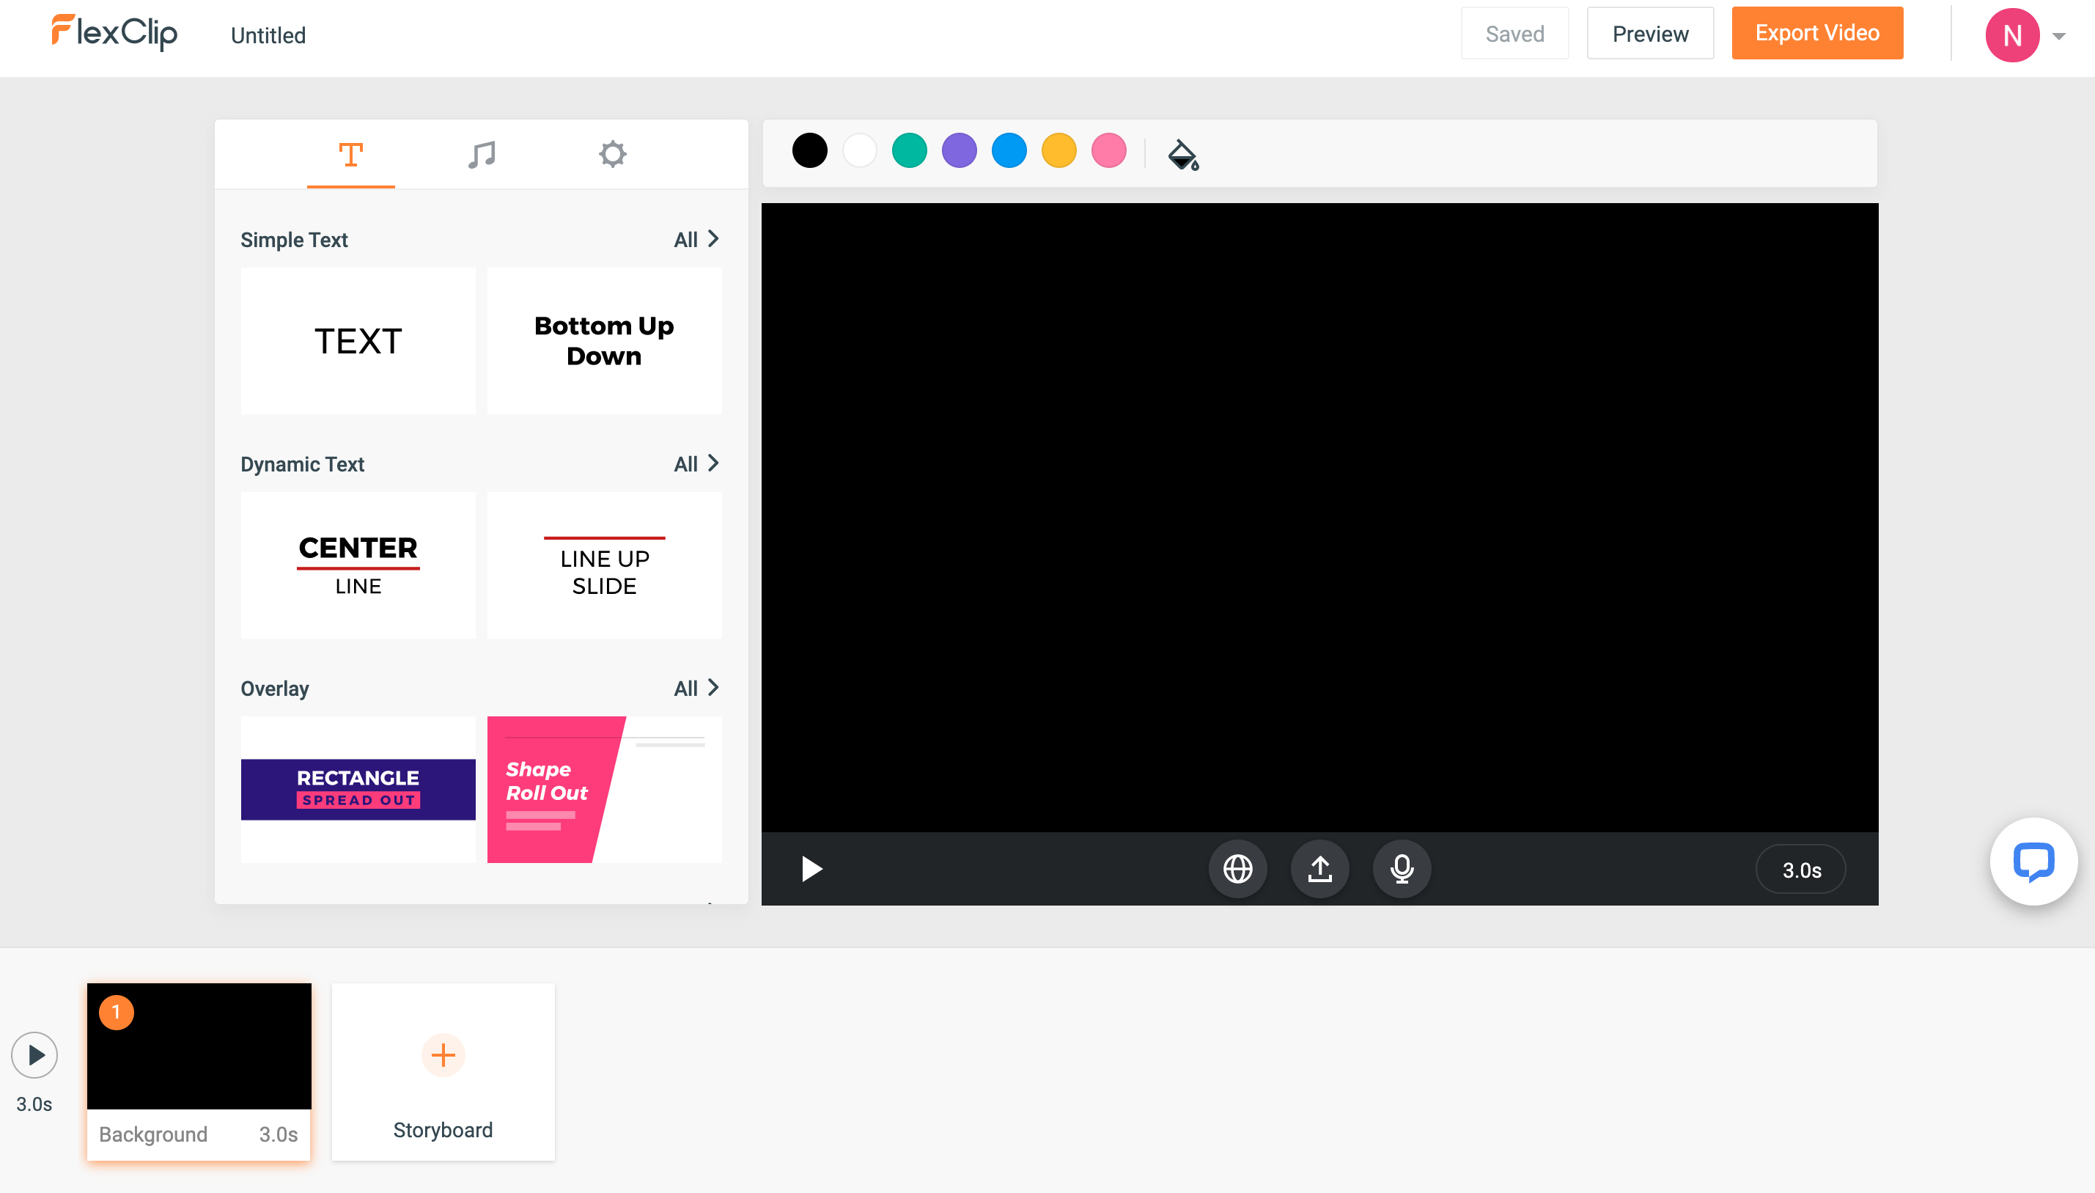This screenshot has height=1193, width=2095.
Task: Select the black background color
Action: (809, 151)
